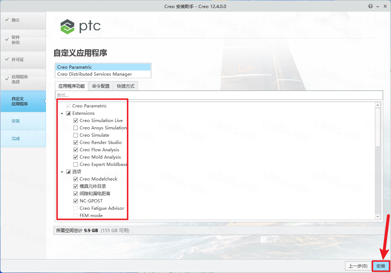Select Creo Parametric in application list
391x273 pixels.
click(x=103, y=67)
